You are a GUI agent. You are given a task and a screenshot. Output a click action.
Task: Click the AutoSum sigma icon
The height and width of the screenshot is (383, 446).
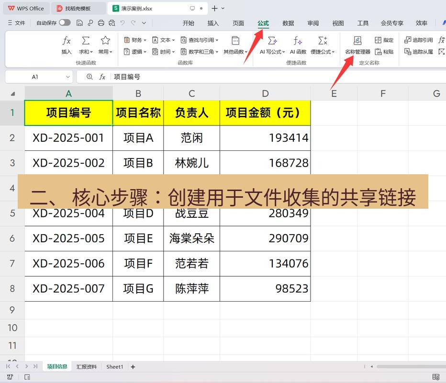[x=86, y=41]
